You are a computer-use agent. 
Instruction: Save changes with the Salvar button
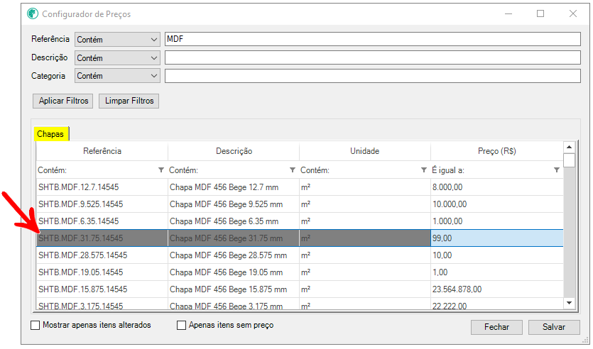(x=554, y=327)
